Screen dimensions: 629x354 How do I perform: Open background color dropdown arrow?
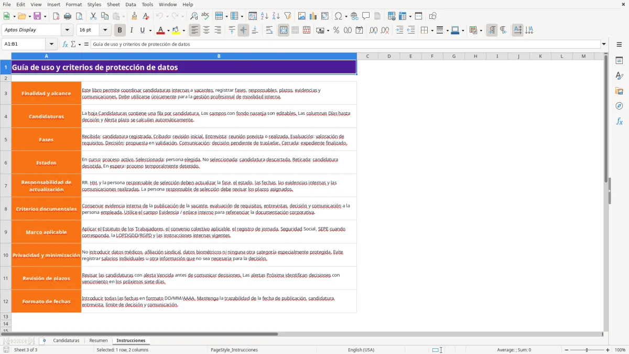point(183,30)
